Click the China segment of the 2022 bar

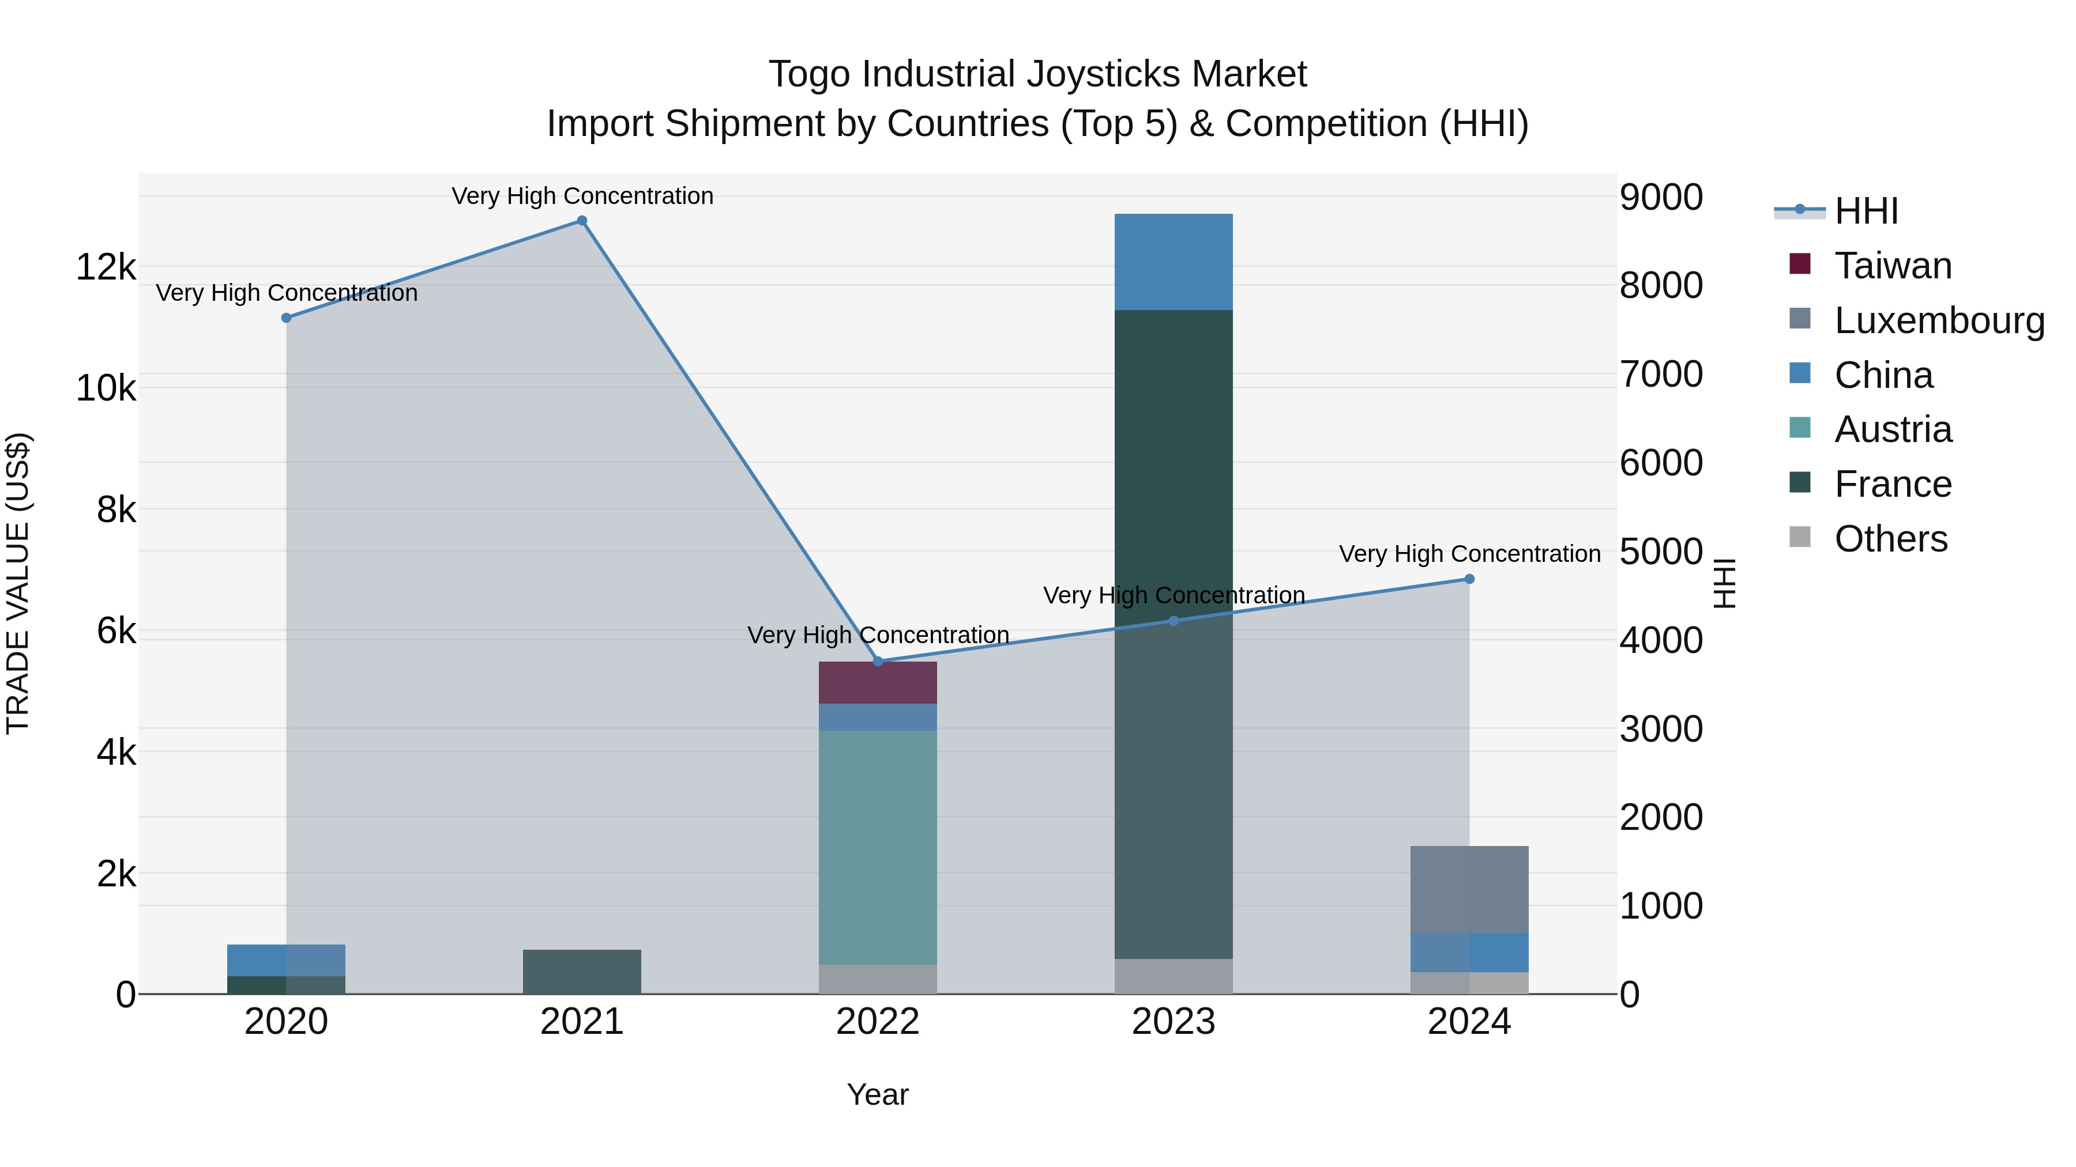878,717
